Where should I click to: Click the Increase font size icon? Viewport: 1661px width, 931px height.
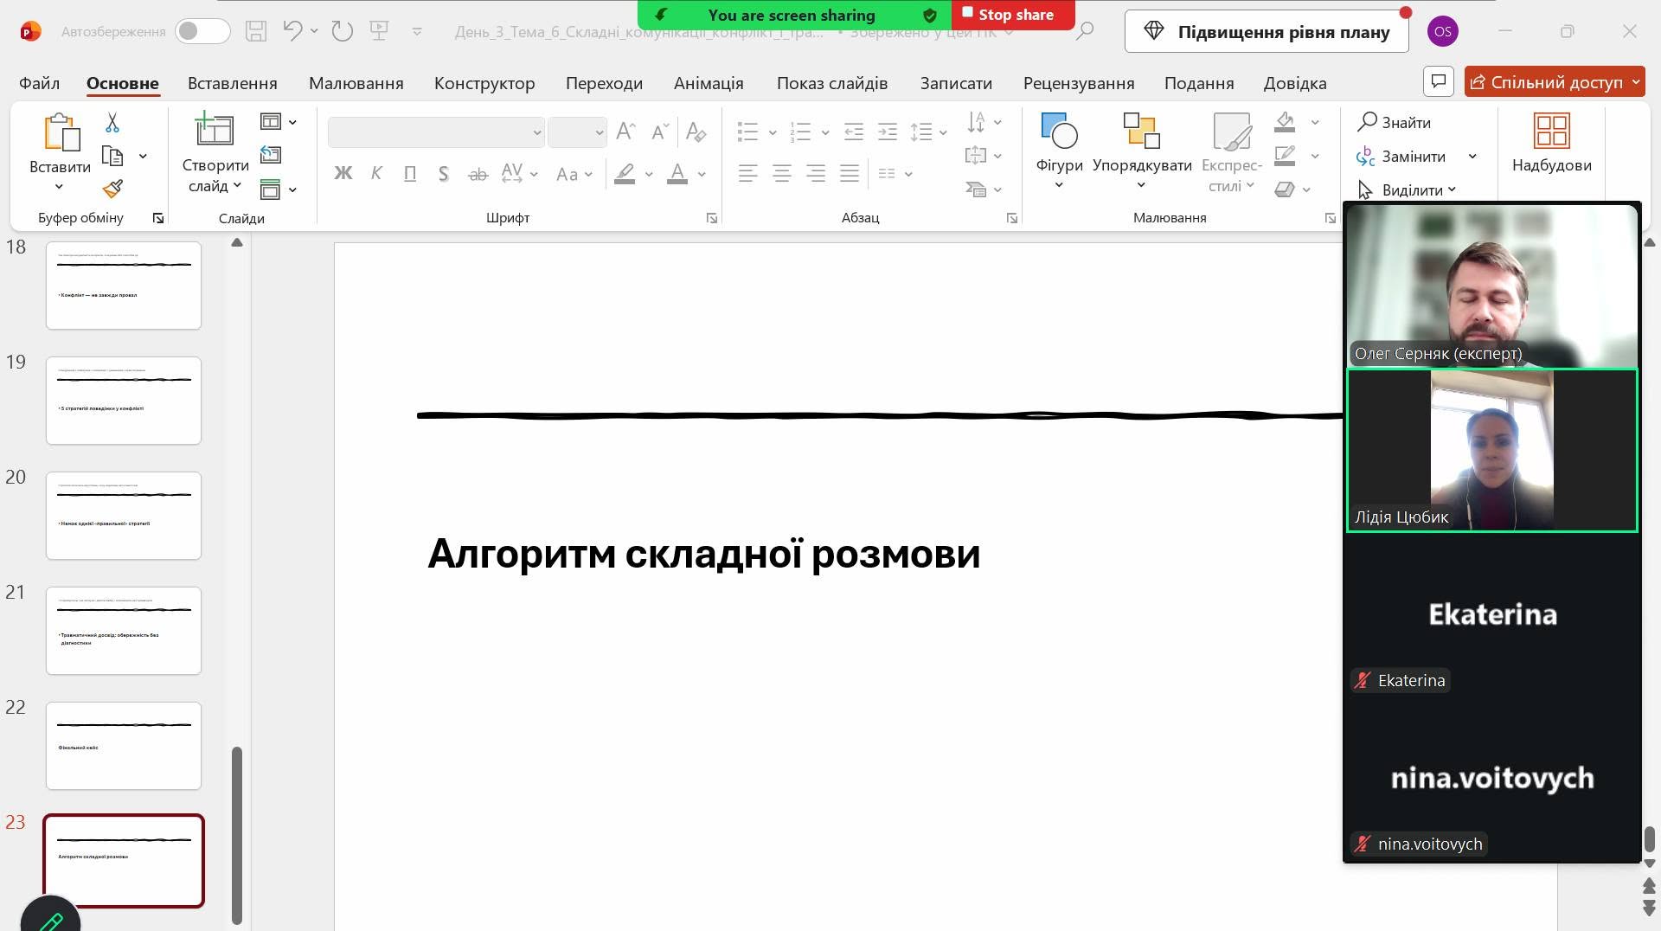click(625, 132)
